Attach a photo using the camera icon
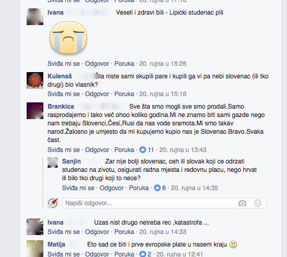Viewport: 287px width, 257px height. coord(242,203)
